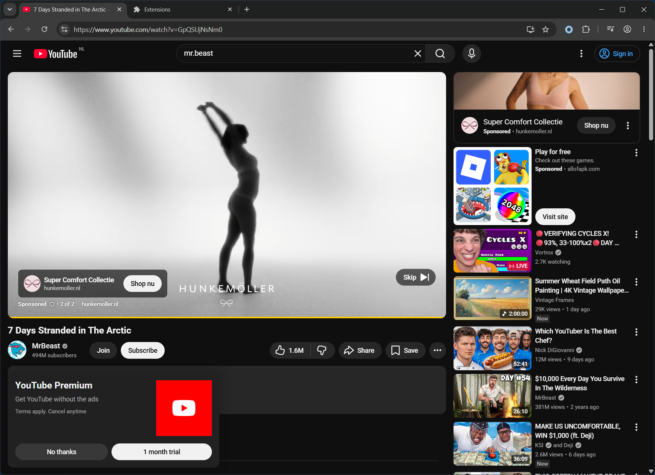Close the Extensions tab

pyautogui.click(x=230, y=9)
